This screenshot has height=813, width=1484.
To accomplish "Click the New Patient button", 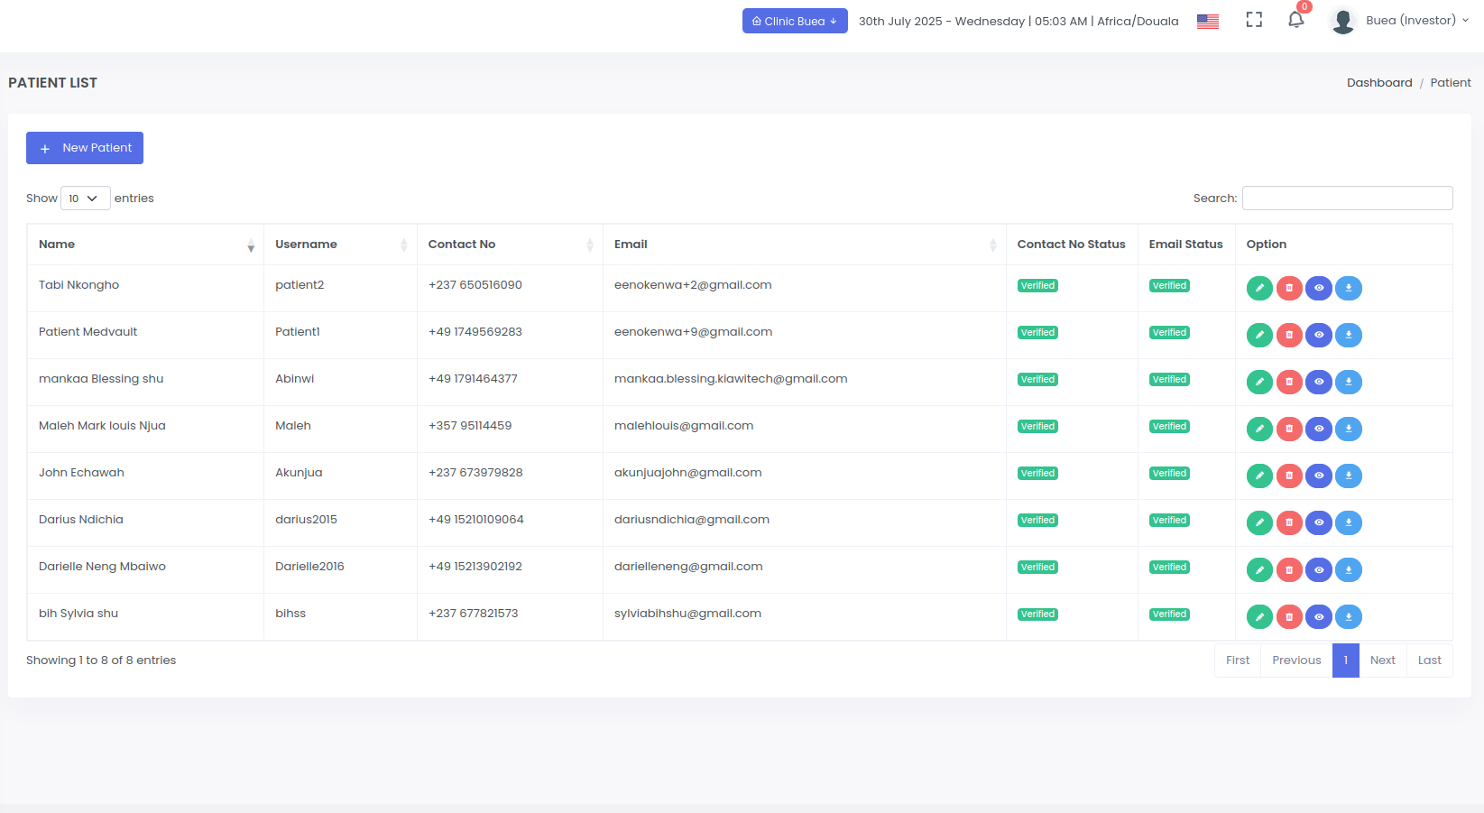I will [85, 148].
